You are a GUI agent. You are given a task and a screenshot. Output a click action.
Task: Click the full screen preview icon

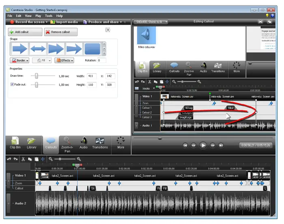(x=260, y=22)
